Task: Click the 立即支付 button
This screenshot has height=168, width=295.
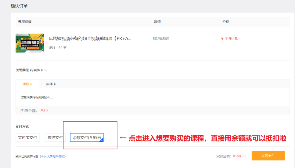Action: 268,156
